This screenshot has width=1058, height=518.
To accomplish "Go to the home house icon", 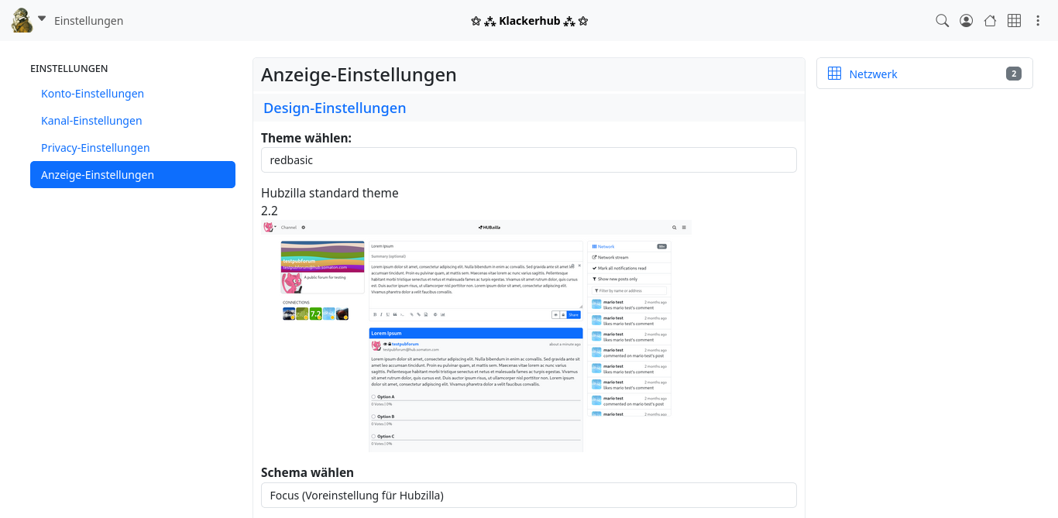I will coord(990,21).
